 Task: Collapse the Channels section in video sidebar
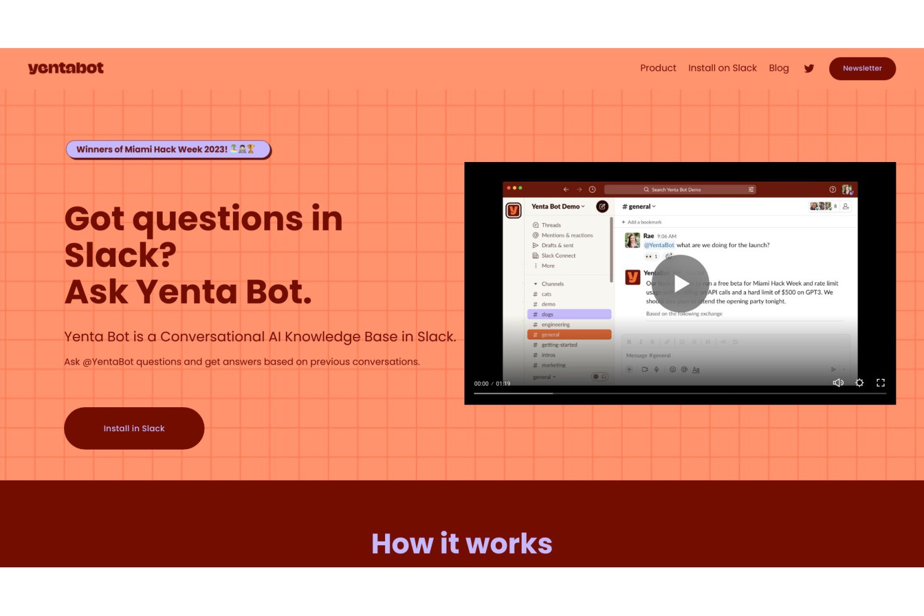click(535, 284)
